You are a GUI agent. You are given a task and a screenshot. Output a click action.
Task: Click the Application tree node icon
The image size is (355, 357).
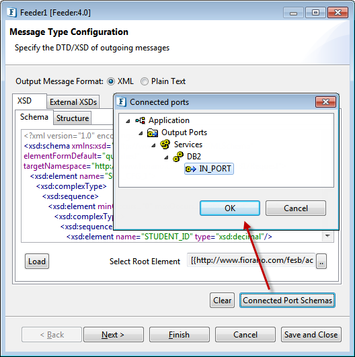[141, 120]
